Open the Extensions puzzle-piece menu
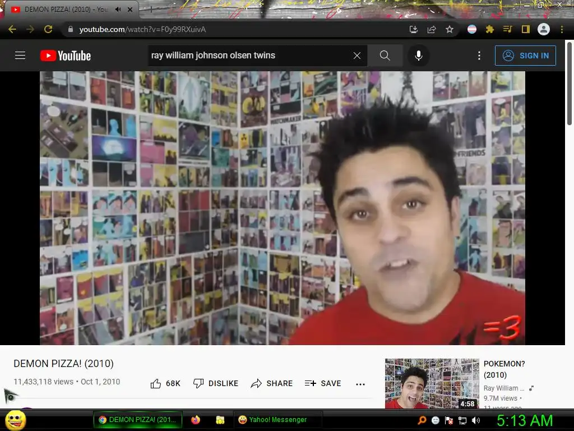The image size is (574, 431). [x=490, y=29]
